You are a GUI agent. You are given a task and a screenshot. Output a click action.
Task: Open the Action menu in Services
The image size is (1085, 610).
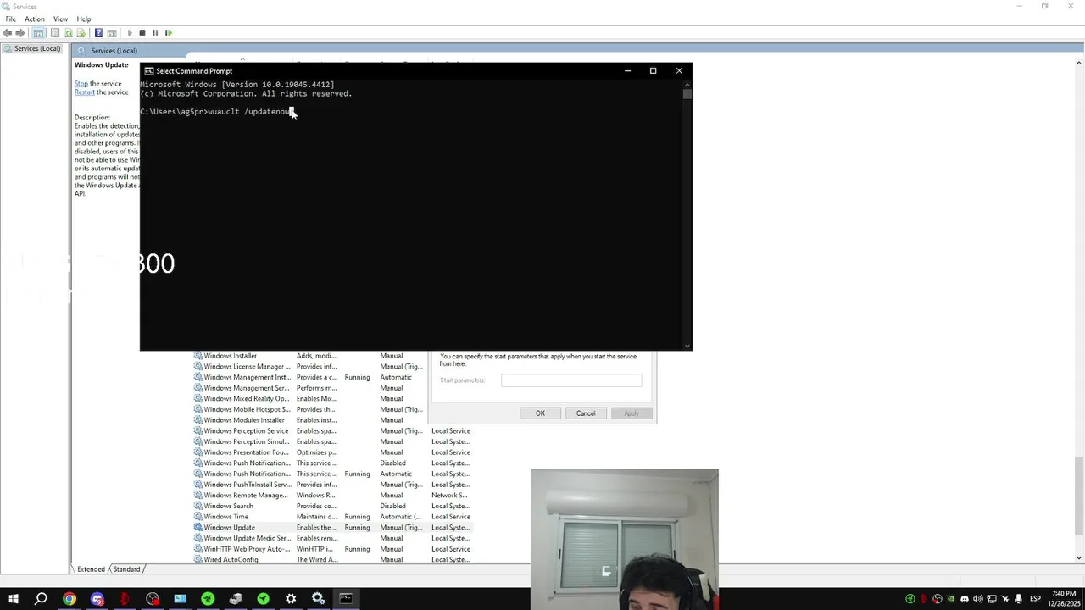(35, 19)
